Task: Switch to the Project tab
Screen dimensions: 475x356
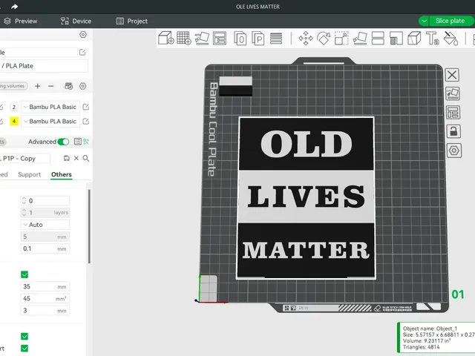Action: pyautogui.click(x=132, y=21)
